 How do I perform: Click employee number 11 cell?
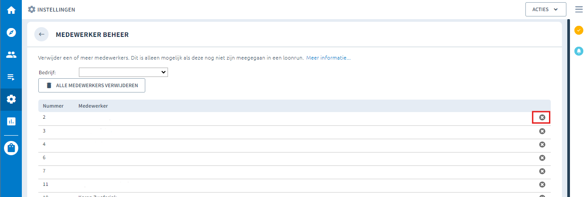point(45,184)
